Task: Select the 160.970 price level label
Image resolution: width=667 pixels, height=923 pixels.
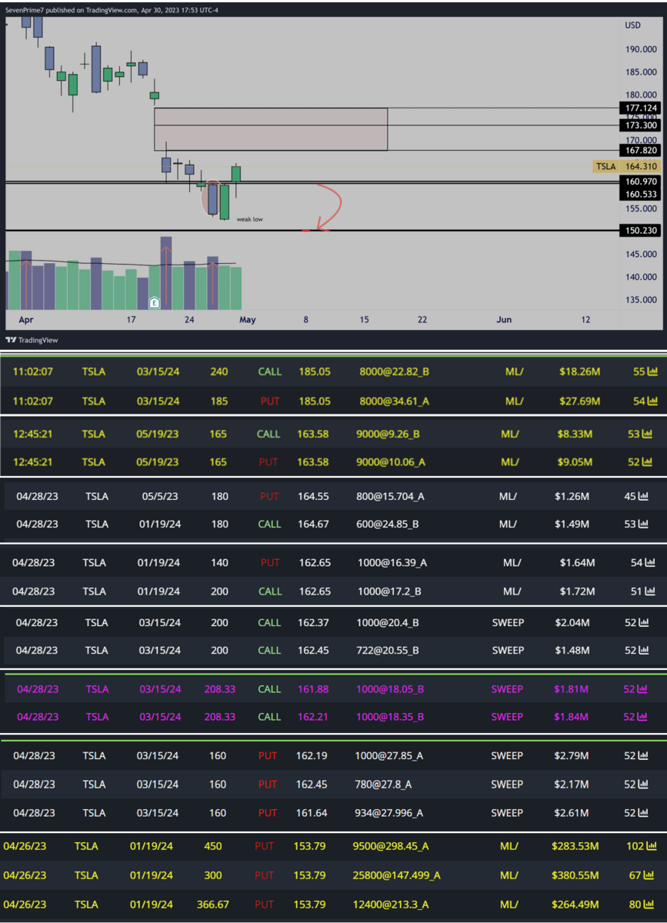Action: pyautogui.click(x=641, y=182)
